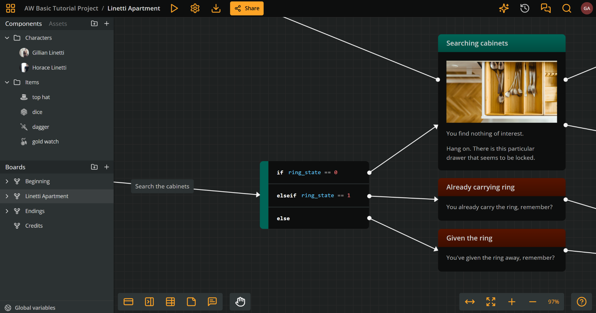The height and width of the screenshot is (313, 596).
Task: Add a new component with plus icon
Action: [106, 24]
